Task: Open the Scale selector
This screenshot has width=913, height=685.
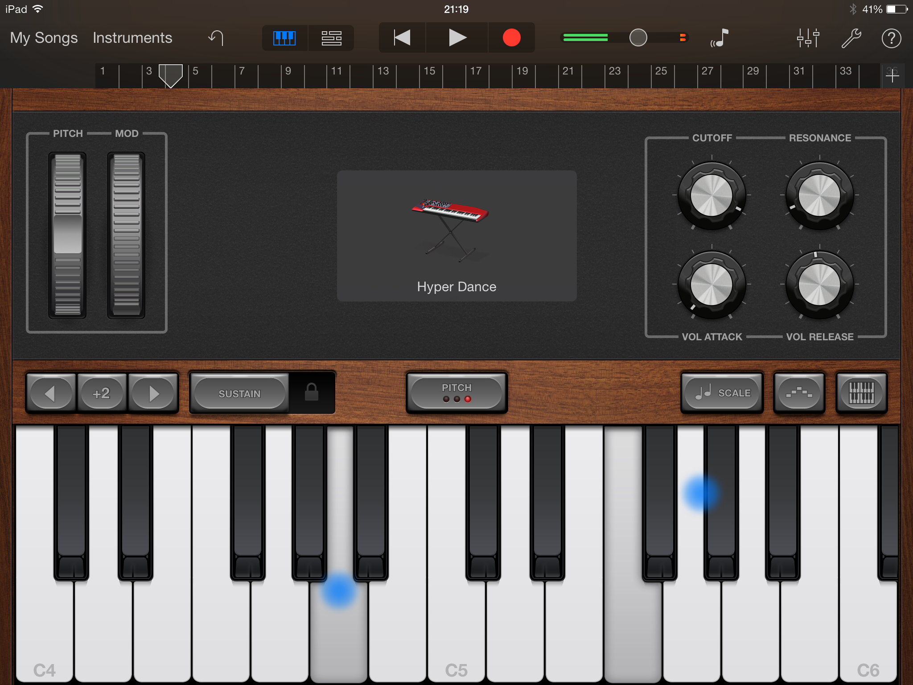Action: click(722, 393)
